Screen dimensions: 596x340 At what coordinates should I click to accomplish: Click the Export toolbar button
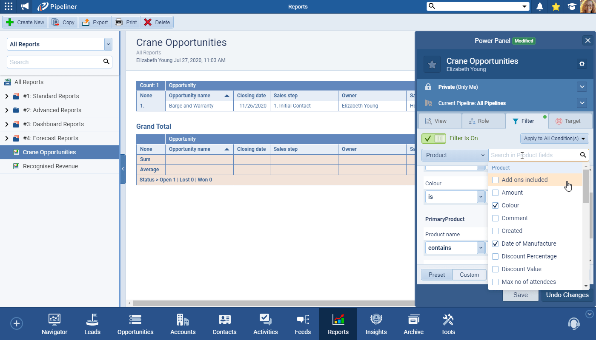95,23
